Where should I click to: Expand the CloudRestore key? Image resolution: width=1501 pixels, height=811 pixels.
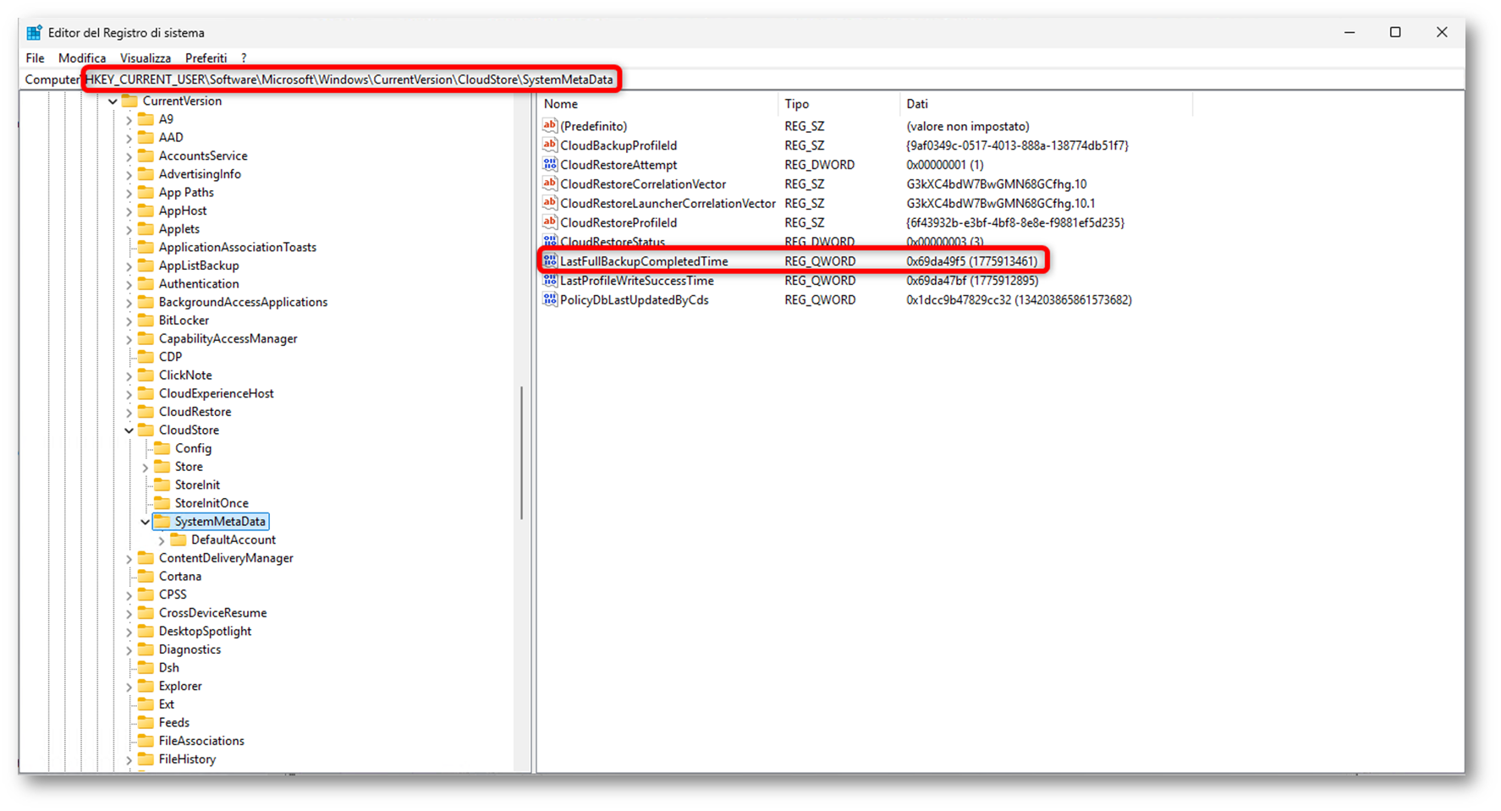129,413
